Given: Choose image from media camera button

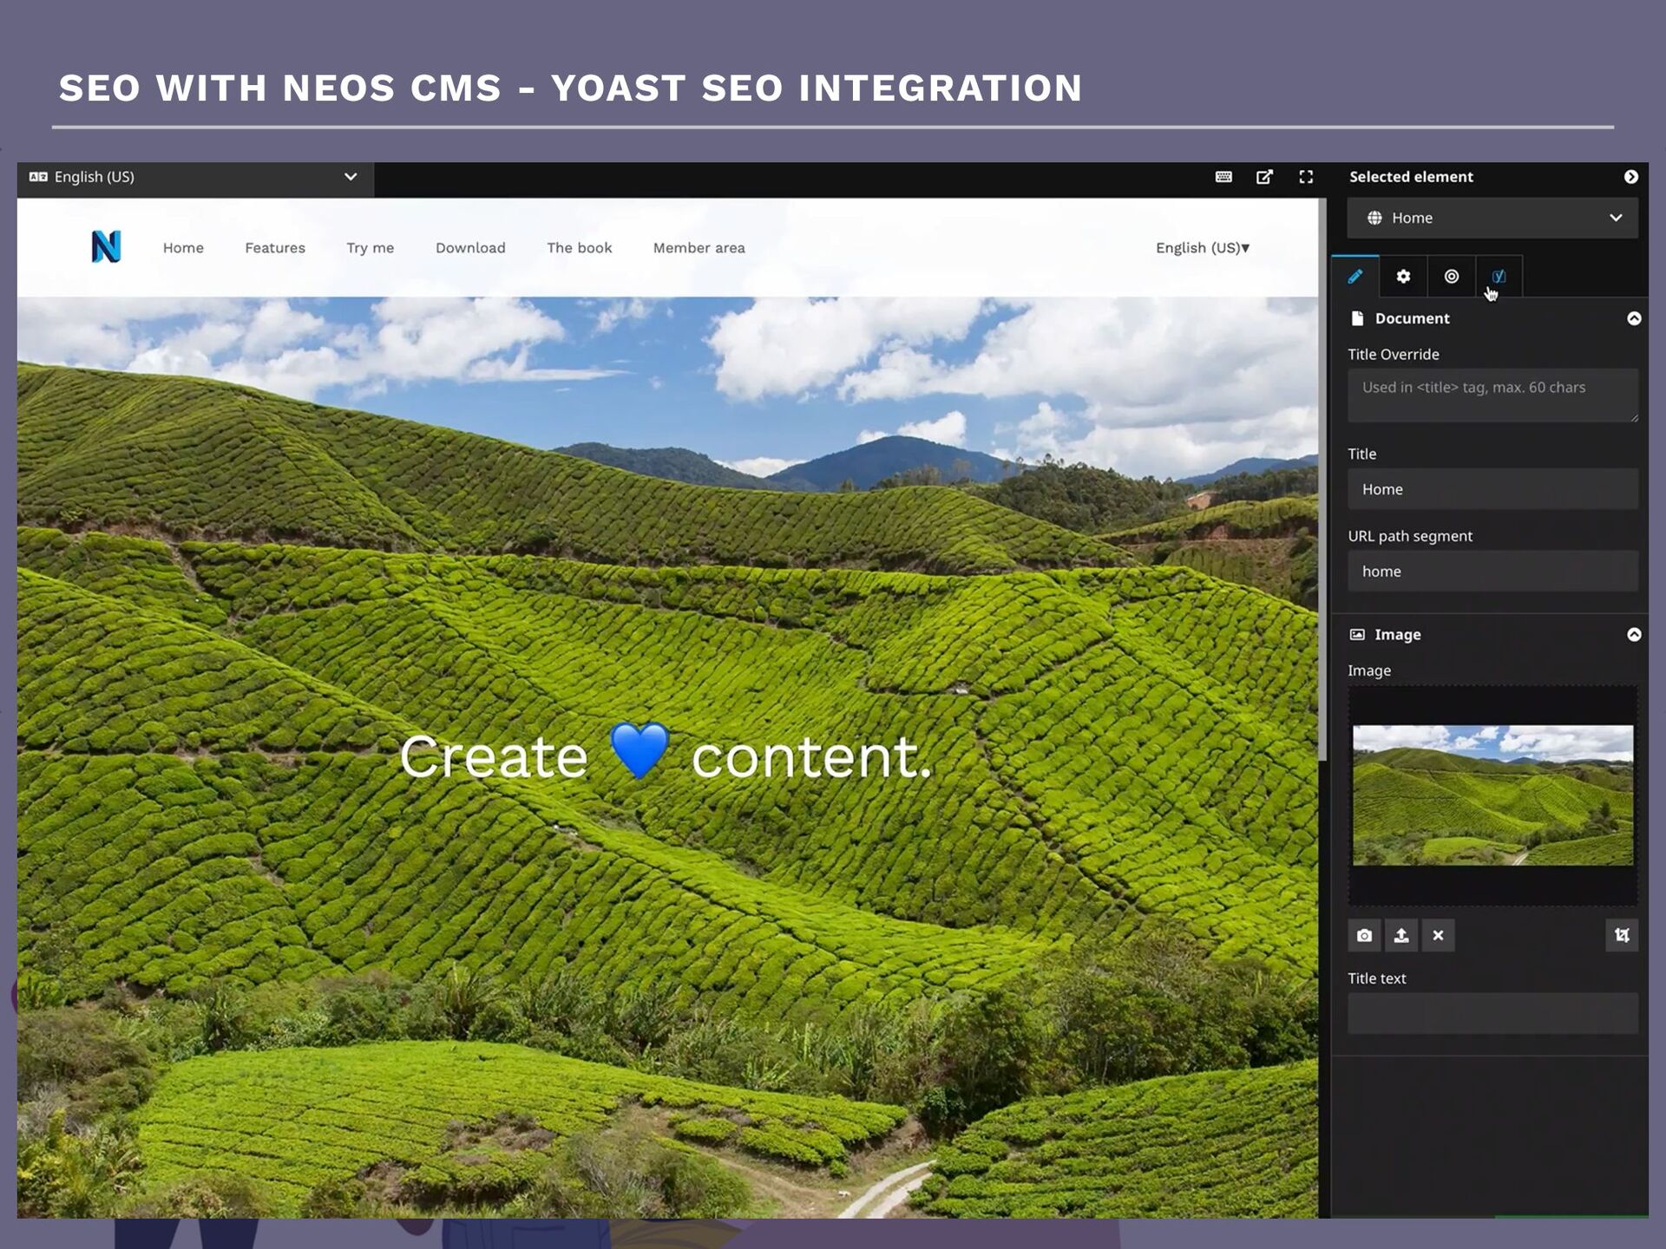Looking at the screenshot, I should [1365, 935].
